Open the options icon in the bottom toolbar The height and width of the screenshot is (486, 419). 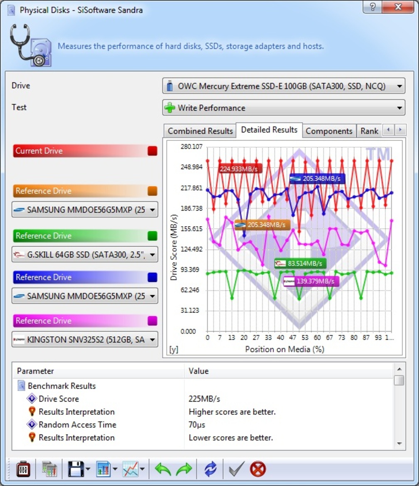(23, 469)
